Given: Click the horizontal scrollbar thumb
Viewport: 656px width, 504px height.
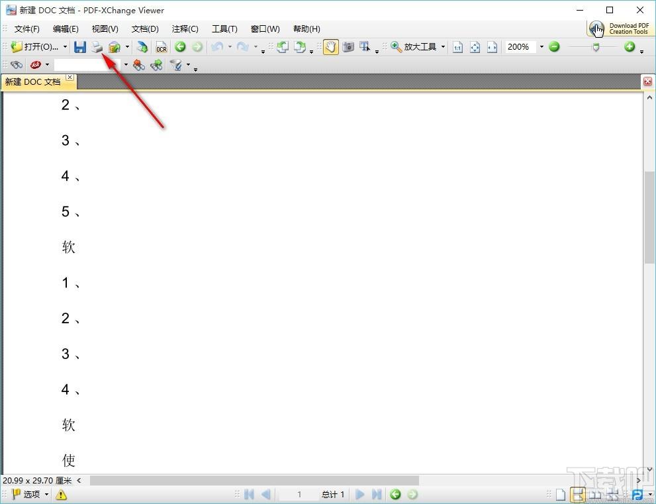Looking at the screenshot, I should point(254,480).
